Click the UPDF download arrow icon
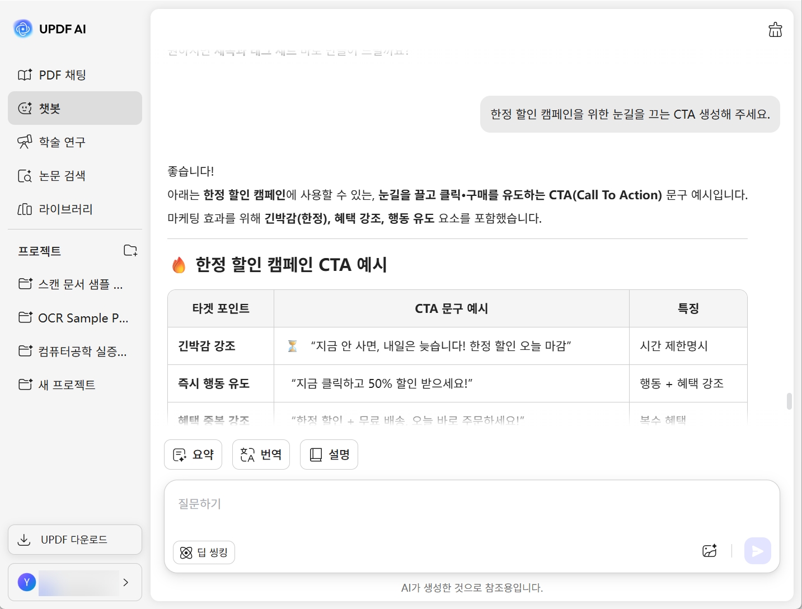 [x=24, y=540]
